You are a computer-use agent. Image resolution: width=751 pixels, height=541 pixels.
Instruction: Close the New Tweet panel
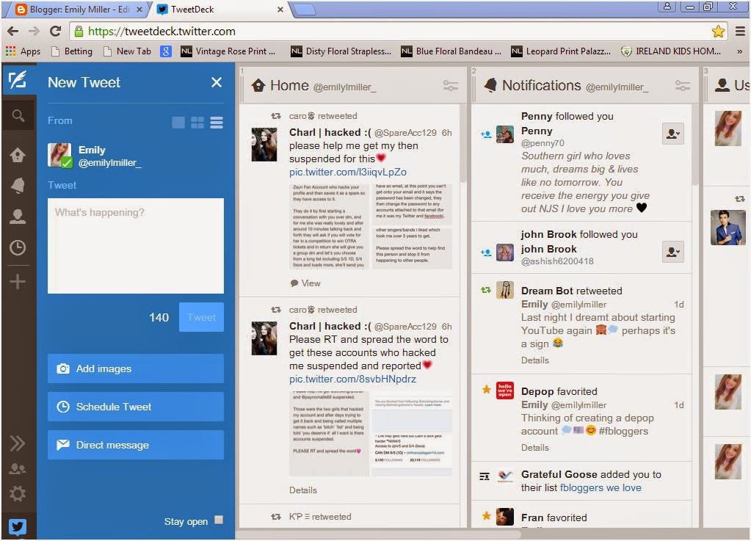[x=217, y=82]
